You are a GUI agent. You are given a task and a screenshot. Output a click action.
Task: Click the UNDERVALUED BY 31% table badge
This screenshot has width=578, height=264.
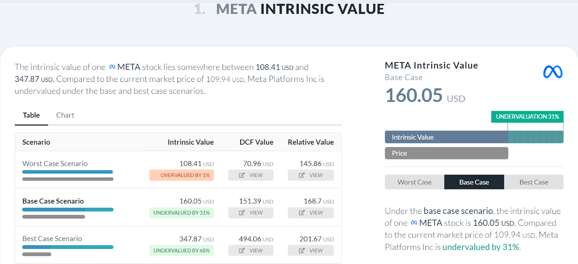182,213
